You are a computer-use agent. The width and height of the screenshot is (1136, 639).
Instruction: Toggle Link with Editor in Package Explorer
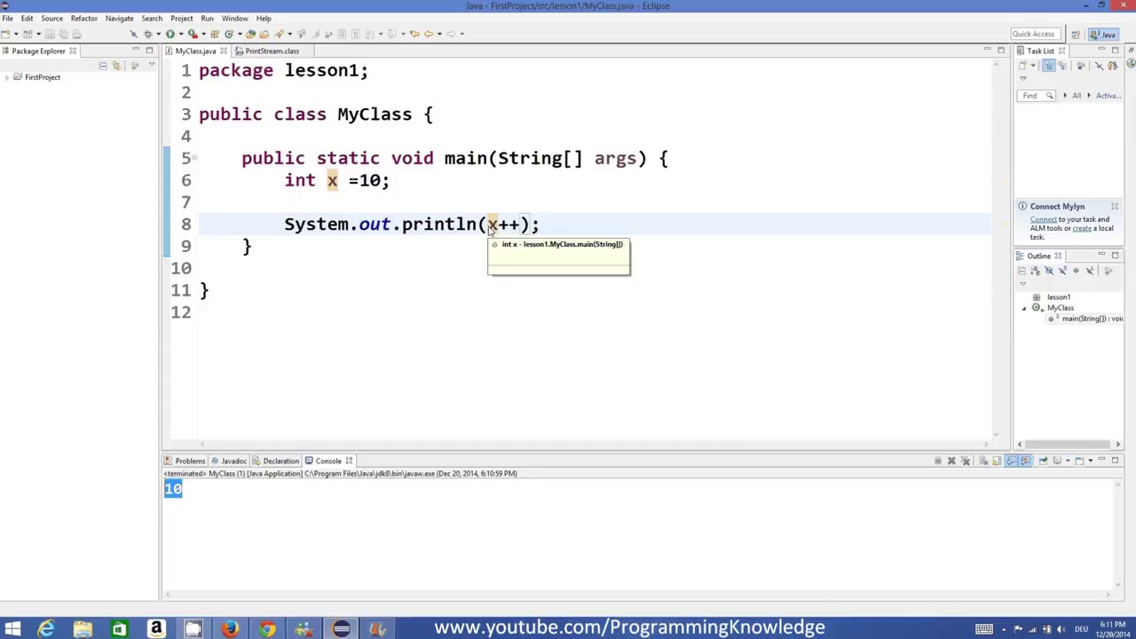116,66
